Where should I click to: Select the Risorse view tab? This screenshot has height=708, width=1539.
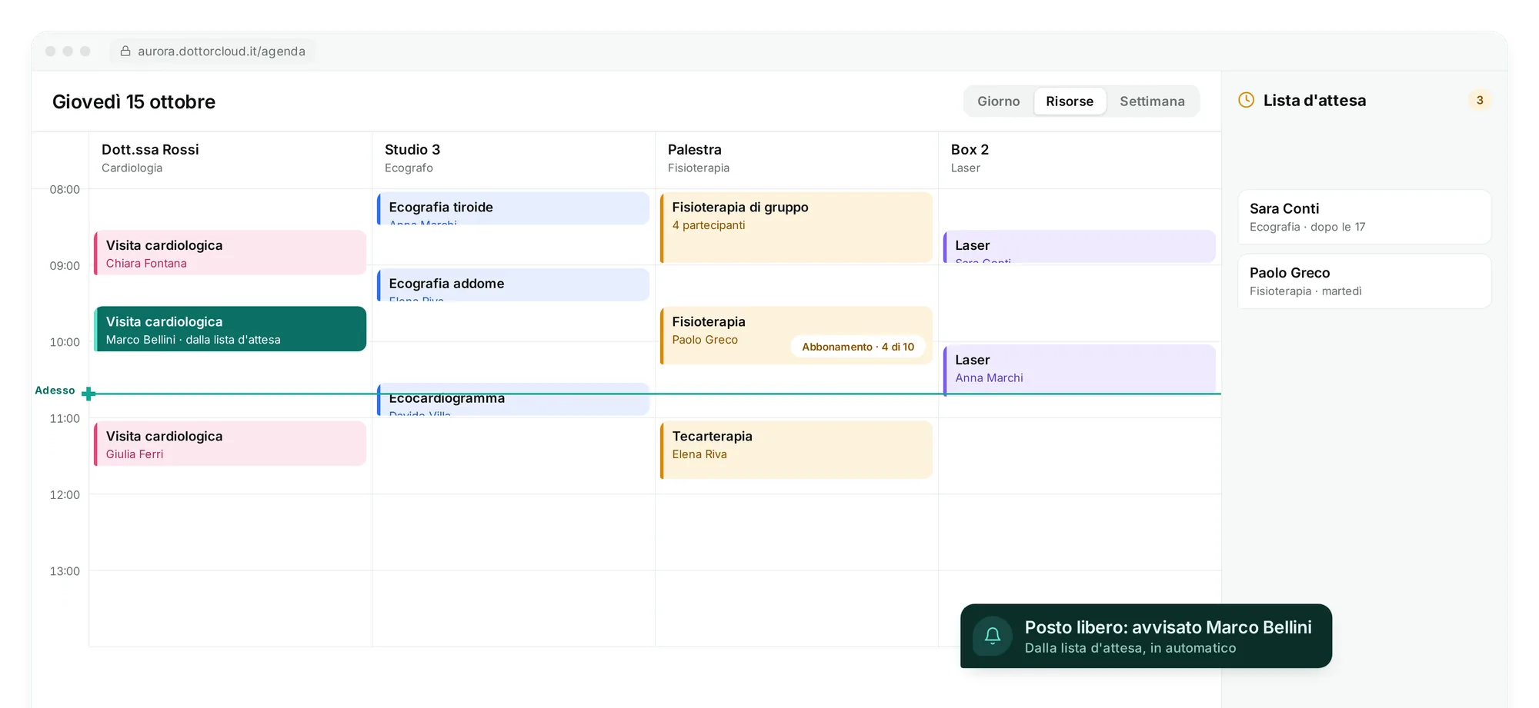[x=1070, y=101]
